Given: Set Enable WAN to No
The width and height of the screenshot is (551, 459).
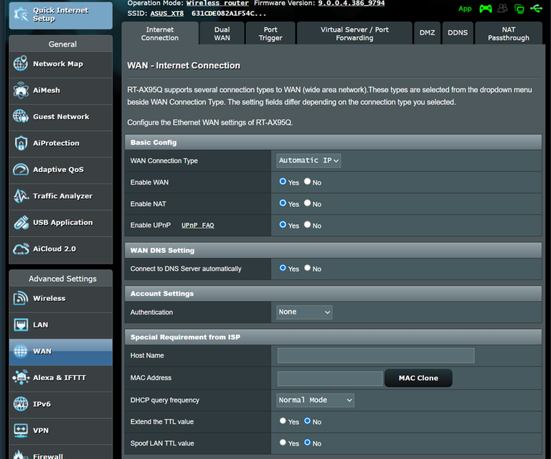Looking at the screenshot, I should 307,182.
